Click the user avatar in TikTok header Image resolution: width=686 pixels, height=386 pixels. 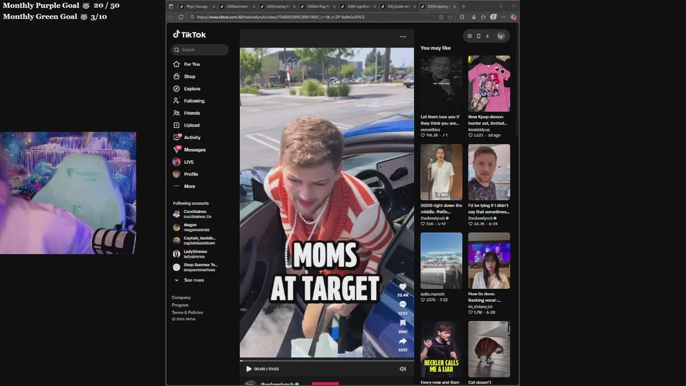[x=501, y=36]
